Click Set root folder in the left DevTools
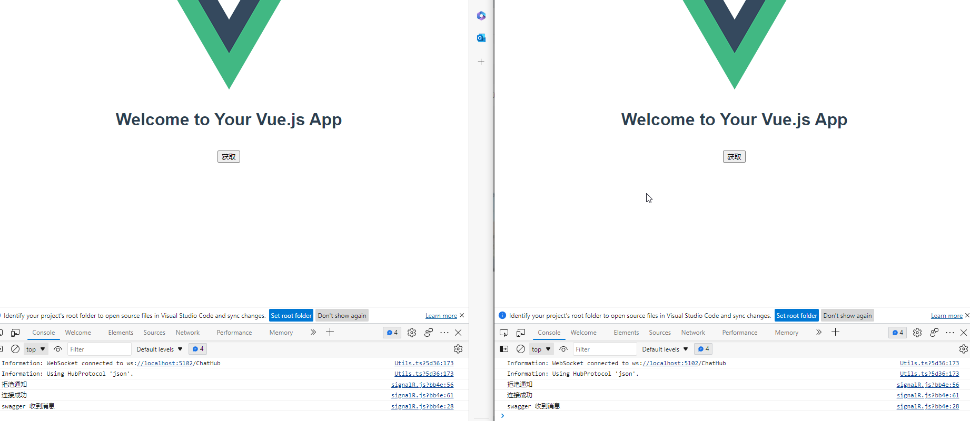 click(x=291, y=316)
